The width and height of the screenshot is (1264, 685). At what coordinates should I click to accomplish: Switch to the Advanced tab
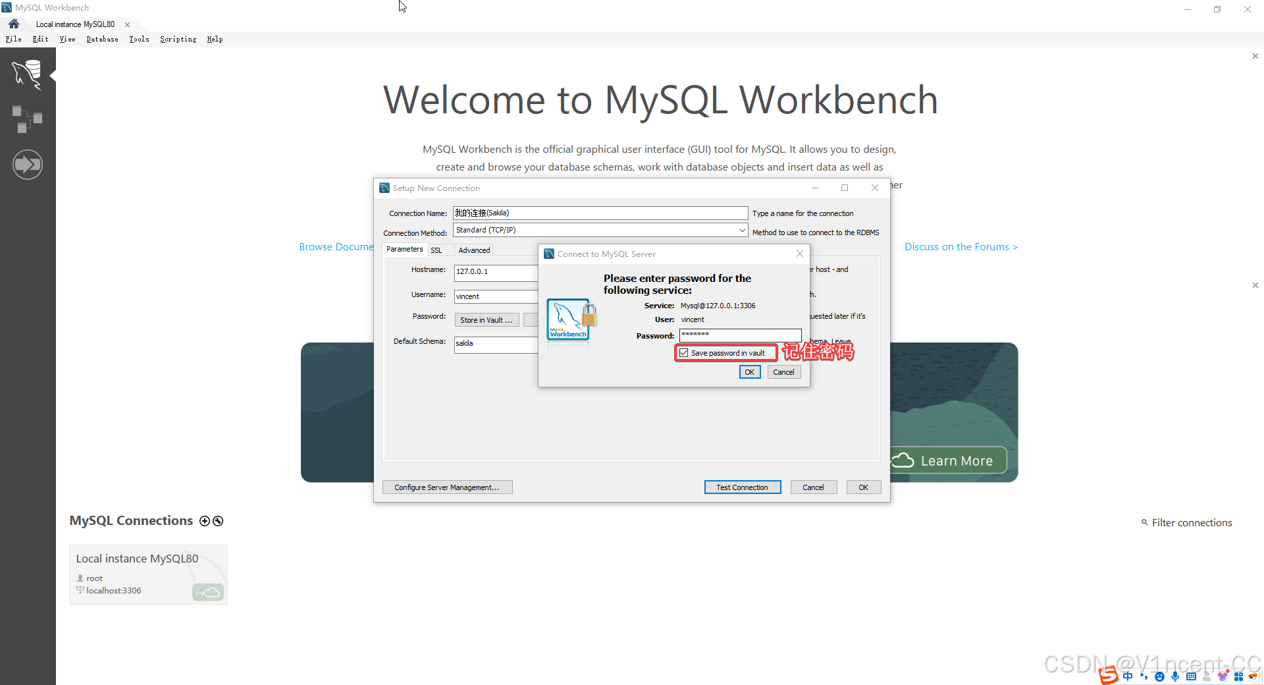[x=474, y=250]
